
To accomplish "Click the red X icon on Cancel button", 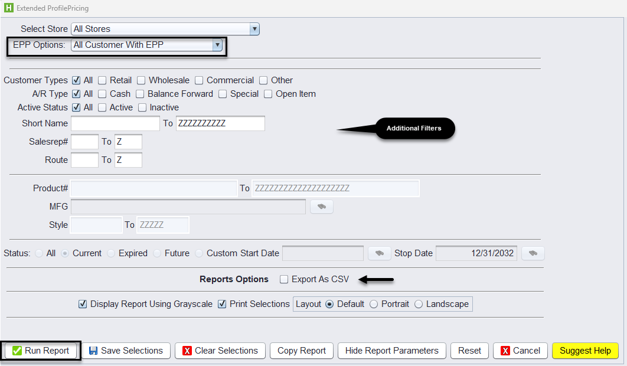I will coord(507,350).
